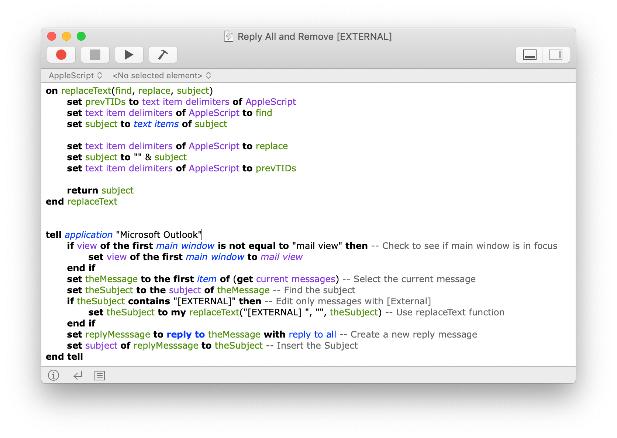The image size is (617, 438).
Task: Open the AppleScript language dropdown
Action: tap(75, 75)
